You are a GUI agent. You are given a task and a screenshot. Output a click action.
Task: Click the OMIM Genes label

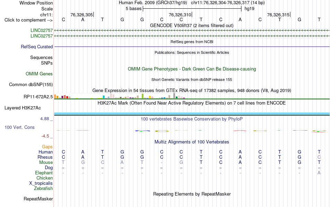click(39, 74)
